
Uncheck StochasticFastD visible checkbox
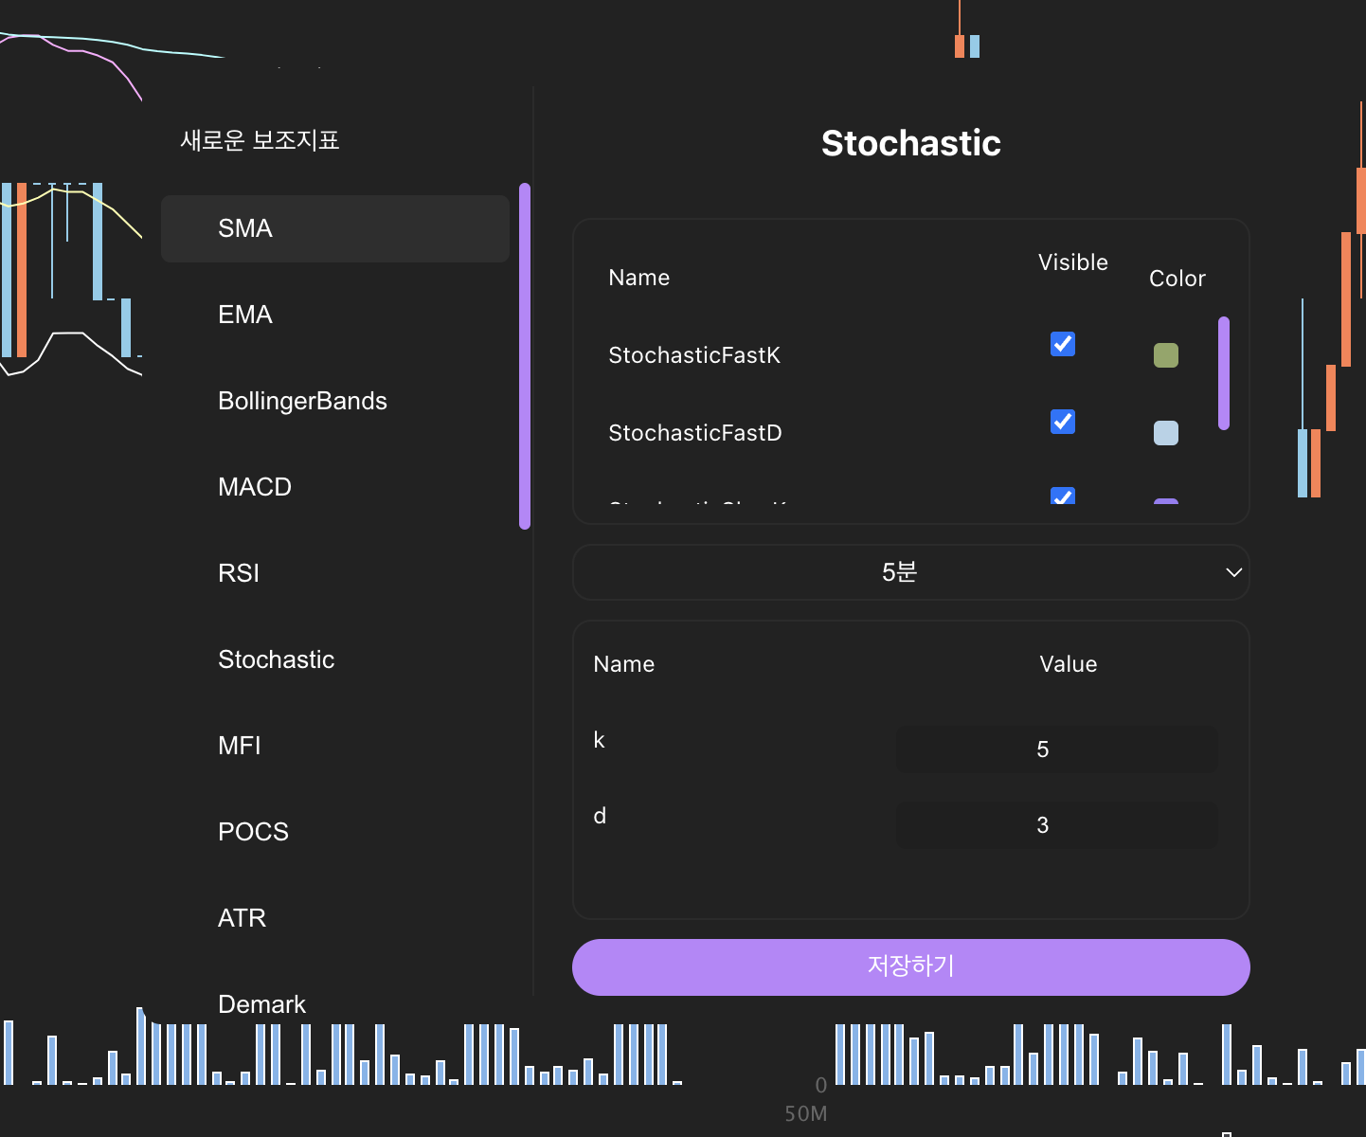click(x=1063, y=422)
